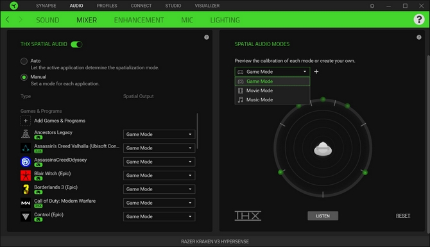
Task: Click the Control (Epic) game icon
Action: click(x=26, y=217)
